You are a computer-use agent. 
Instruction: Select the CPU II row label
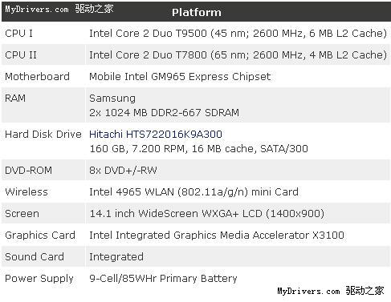(21, 55)
